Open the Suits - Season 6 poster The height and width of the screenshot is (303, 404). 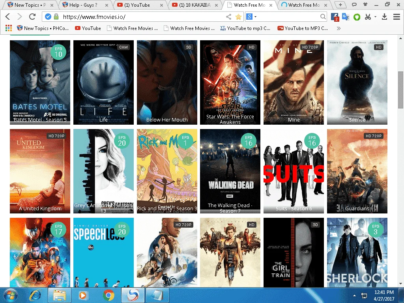click(x=294, y=171)
